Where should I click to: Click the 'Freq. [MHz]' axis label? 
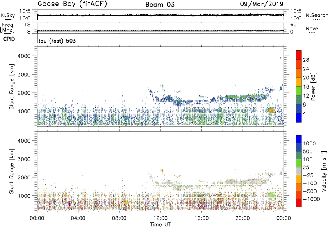pos(8,27)
